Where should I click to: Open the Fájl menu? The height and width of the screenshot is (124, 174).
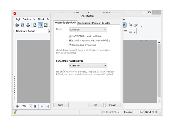pos(18,19)
